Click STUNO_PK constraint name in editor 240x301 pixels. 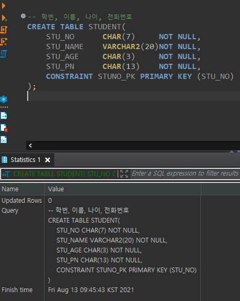coord(117,76)
